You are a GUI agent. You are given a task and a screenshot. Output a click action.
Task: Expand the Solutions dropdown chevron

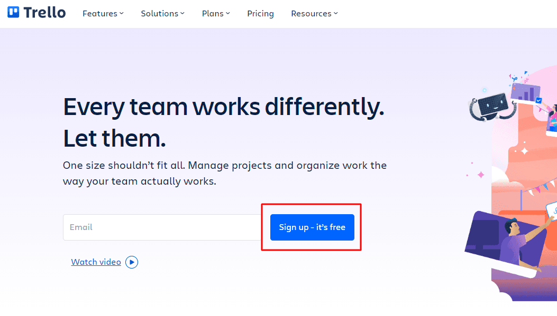tap(182, 14)
